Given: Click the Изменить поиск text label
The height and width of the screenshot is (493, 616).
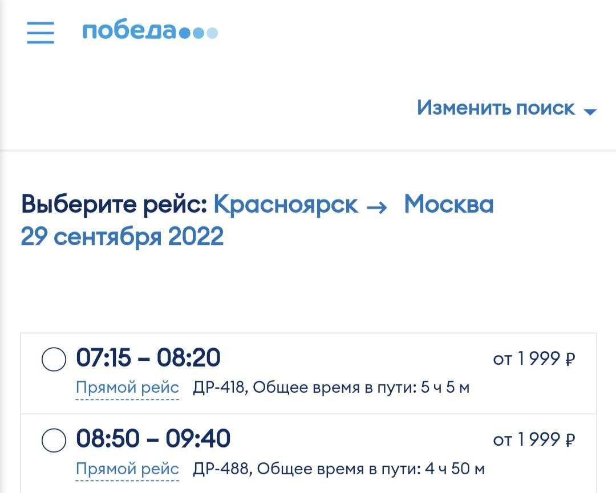Looking at the screenshot, I should pos(496,108).
